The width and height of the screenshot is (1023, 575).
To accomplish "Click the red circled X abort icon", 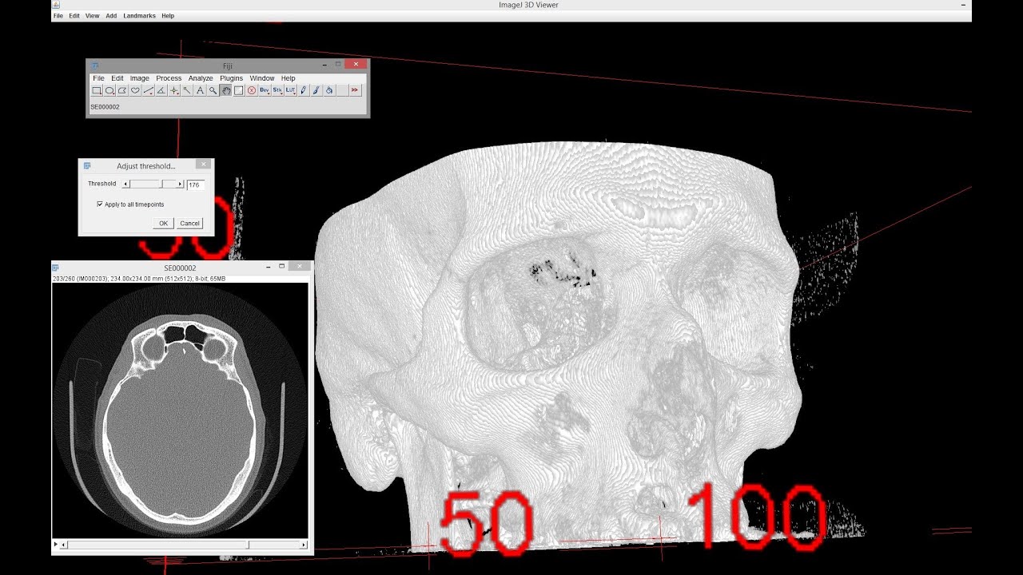I will [x=251, y=90].
